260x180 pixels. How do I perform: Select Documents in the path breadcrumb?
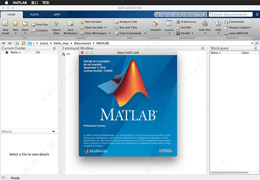click(x=82, y=43)
